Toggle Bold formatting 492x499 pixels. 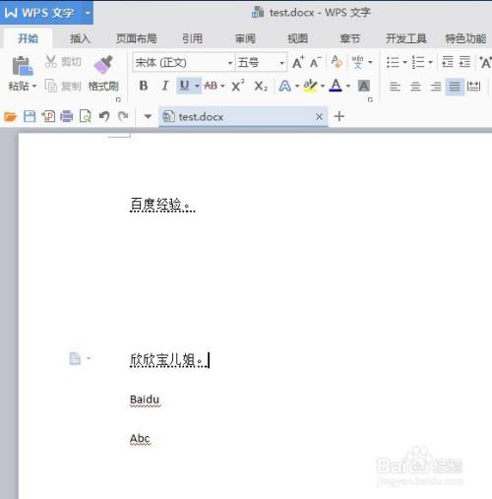coord(144,86)
